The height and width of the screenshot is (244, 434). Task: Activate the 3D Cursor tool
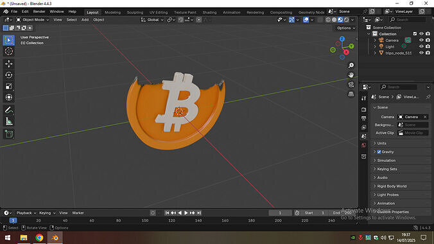[9, 51]
